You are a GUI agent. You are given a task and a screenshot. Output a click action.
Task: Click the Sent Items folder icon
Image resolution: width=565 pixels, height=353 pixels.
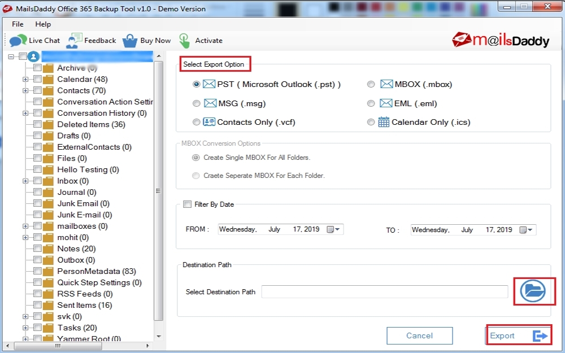coord(48,306)
